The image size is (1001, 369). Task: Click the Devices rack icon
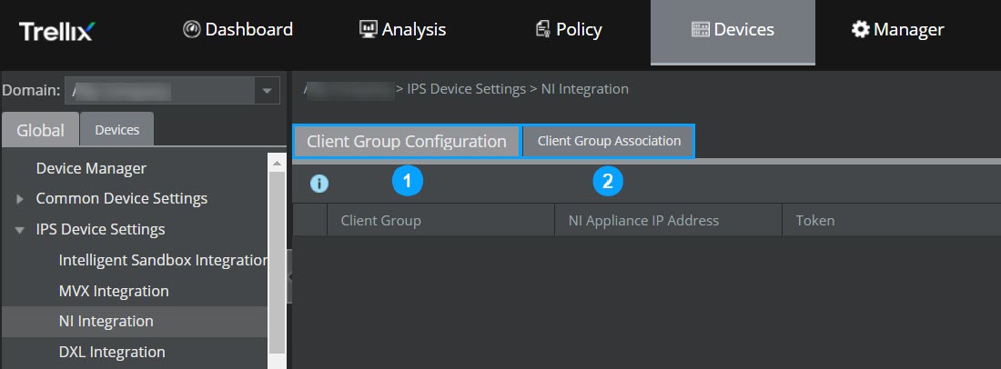[701, 30]
